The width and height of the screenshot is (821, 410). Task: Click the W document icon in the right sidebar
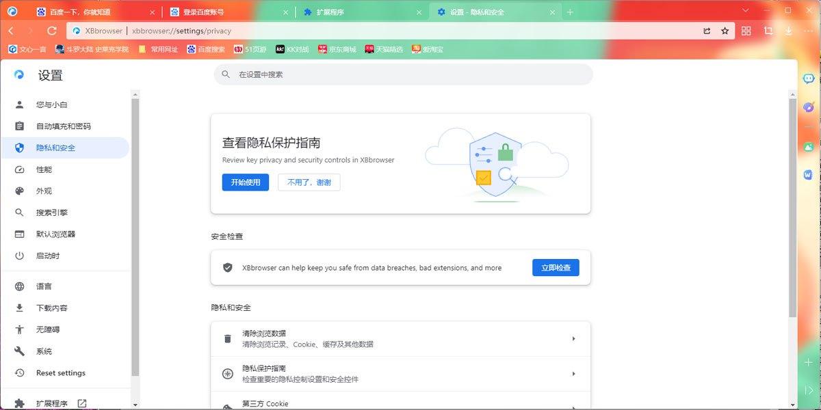[x=808, y=174]
